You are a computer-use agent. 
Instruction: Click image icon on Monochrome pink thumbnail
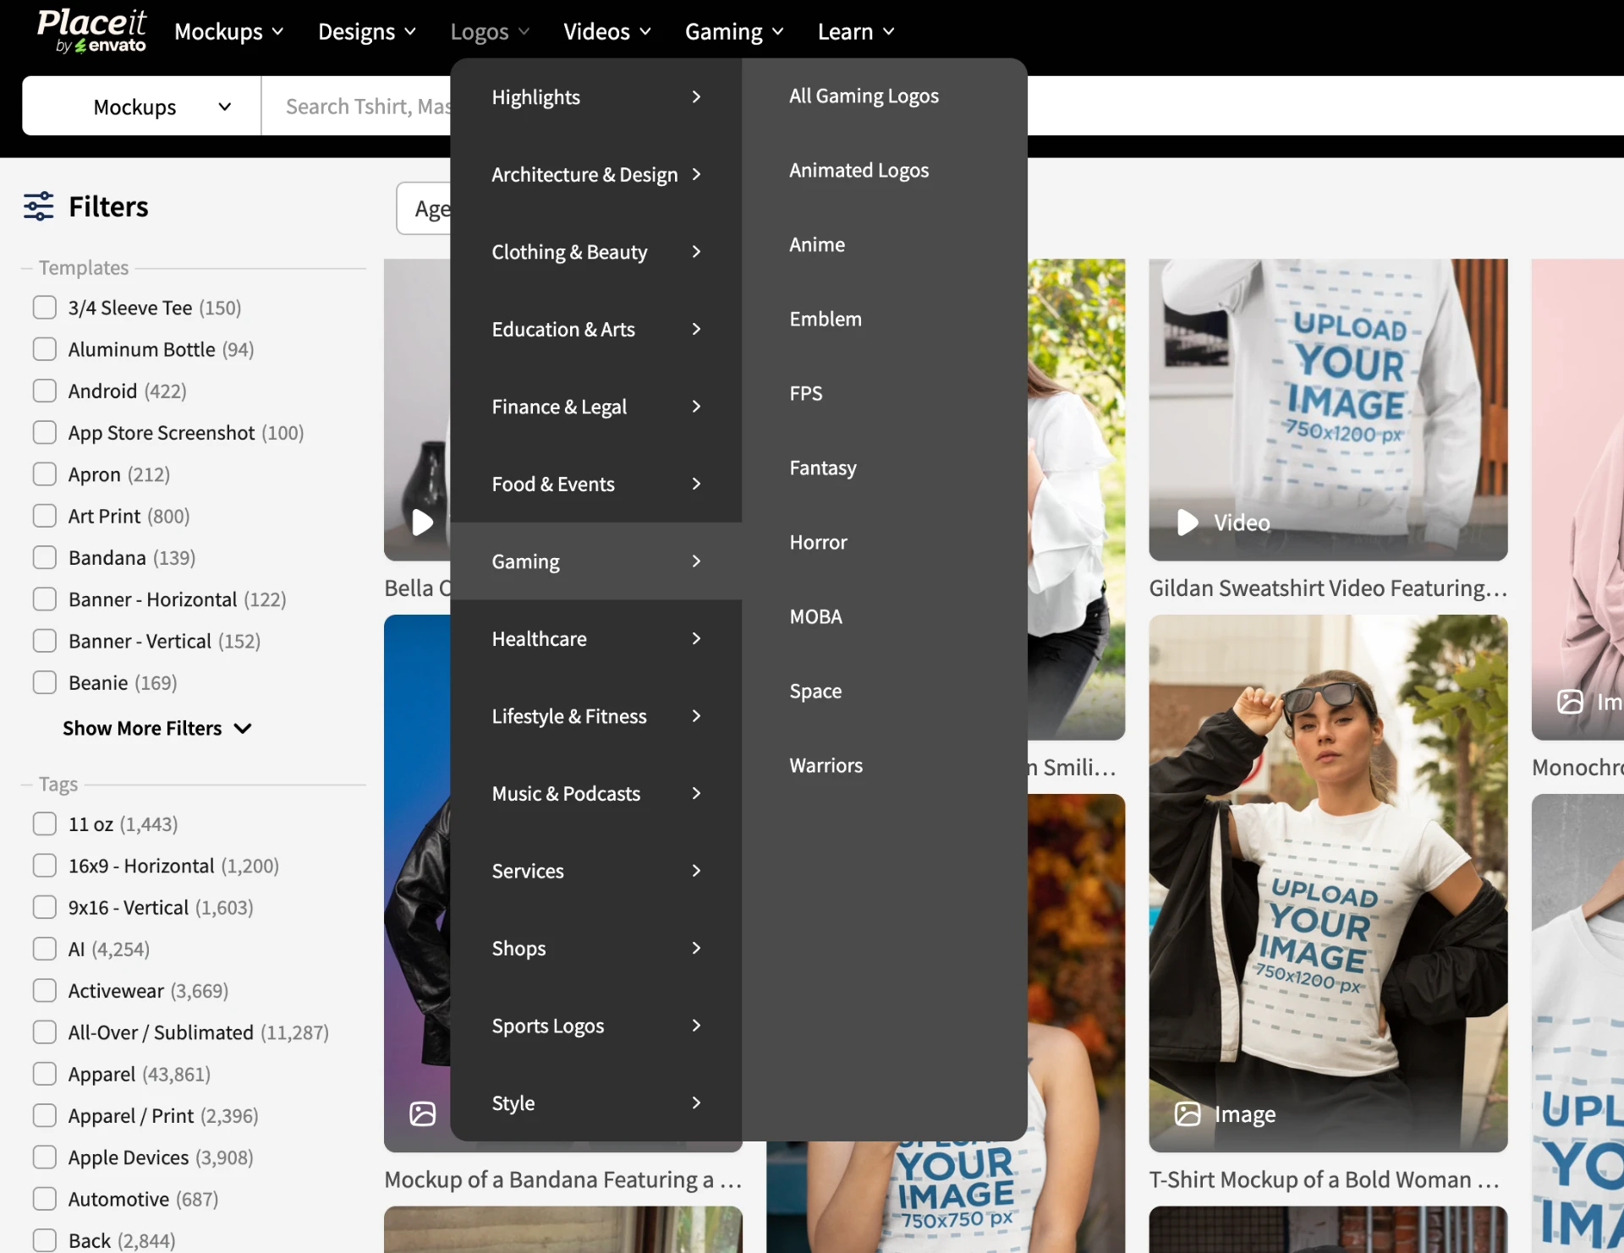tap(1571, 702)
